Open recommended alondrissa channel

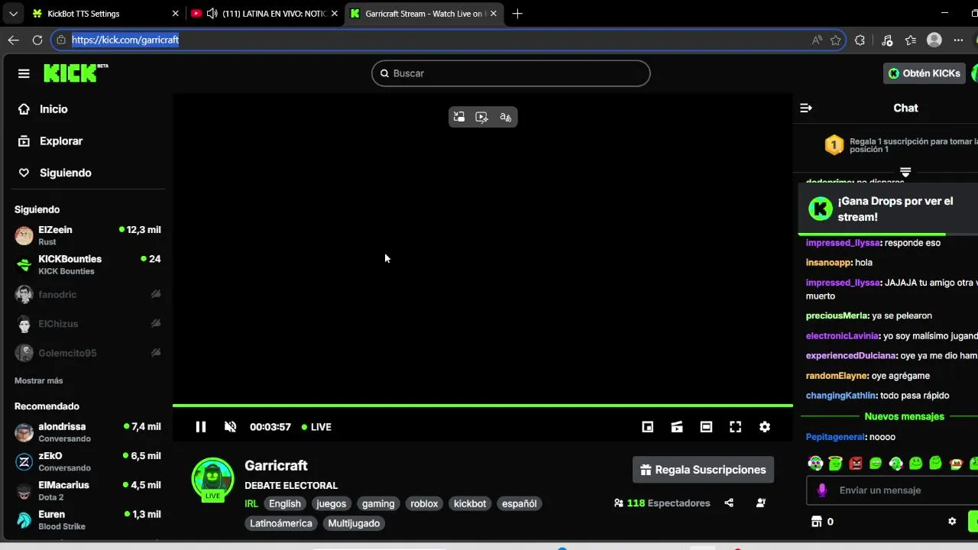88,432
